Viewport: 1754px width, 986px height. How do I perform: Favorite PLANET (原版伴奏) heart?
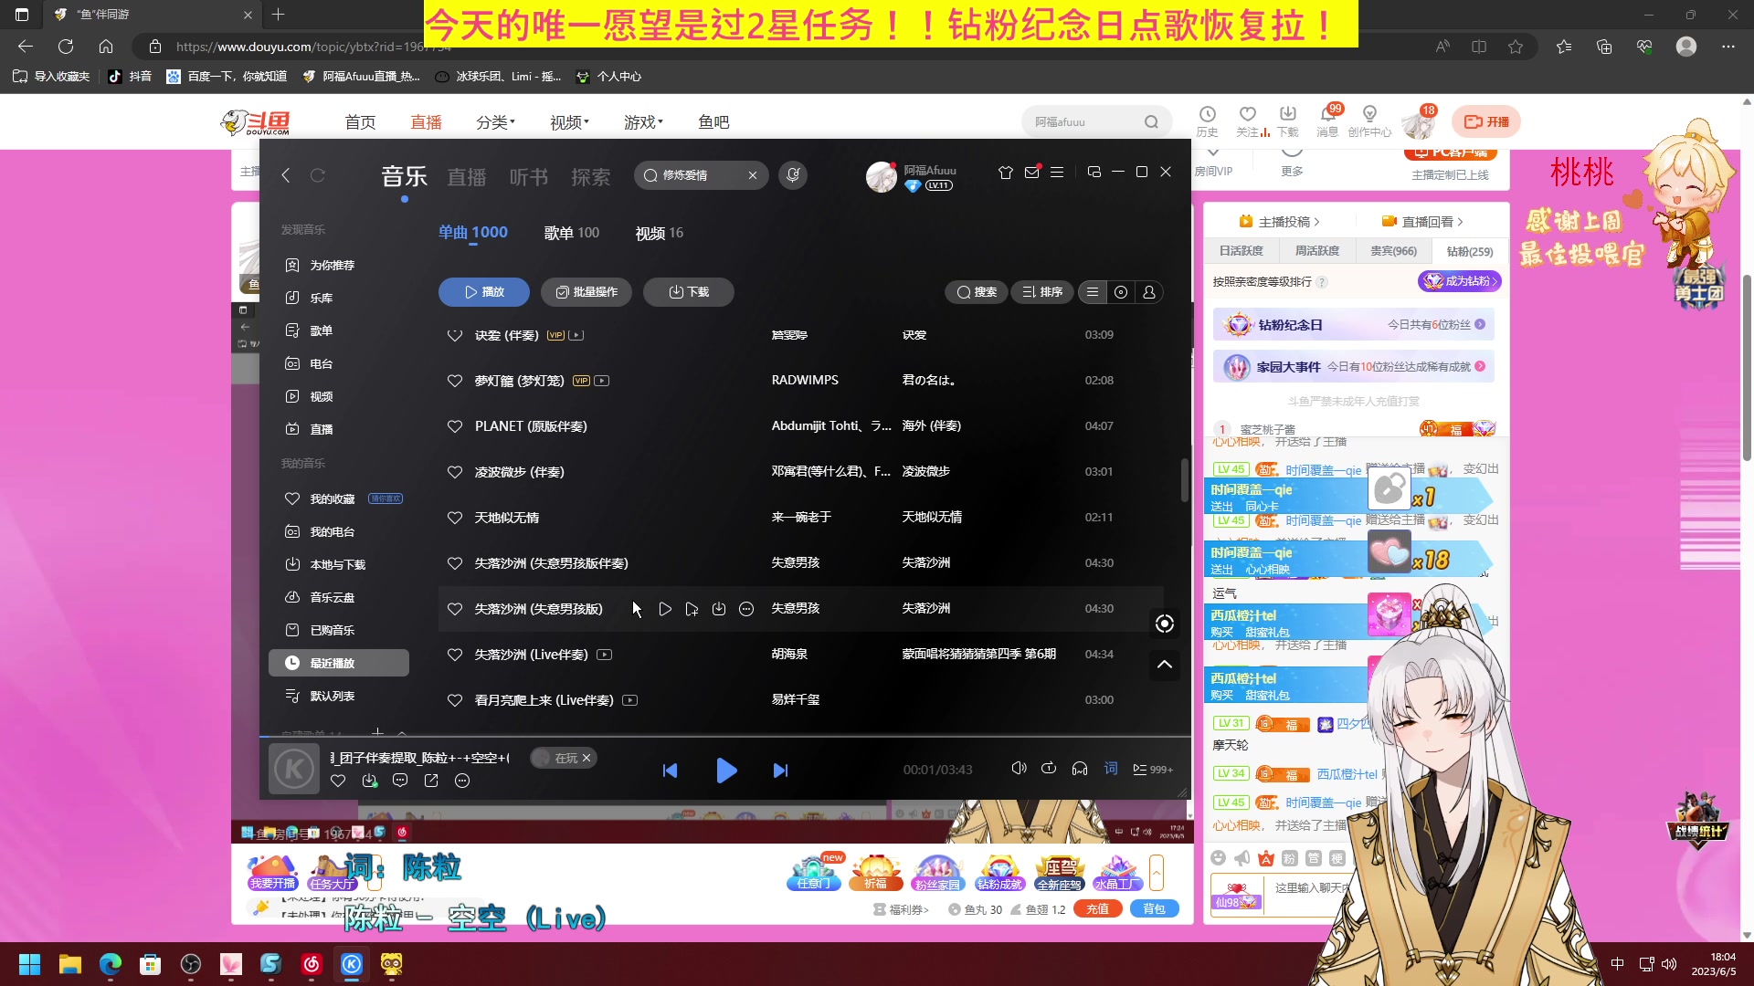tap(455, 426)
